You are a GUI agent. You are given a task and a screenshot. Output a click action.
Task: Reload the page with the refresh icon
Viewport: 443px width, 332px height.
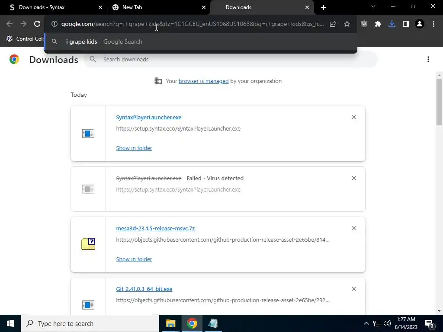[37, 24]
